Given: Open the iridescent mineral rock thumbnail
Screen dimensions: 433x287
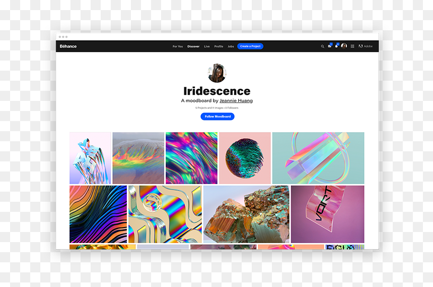Looking at the screenshot, I should [x=246, y=214].
